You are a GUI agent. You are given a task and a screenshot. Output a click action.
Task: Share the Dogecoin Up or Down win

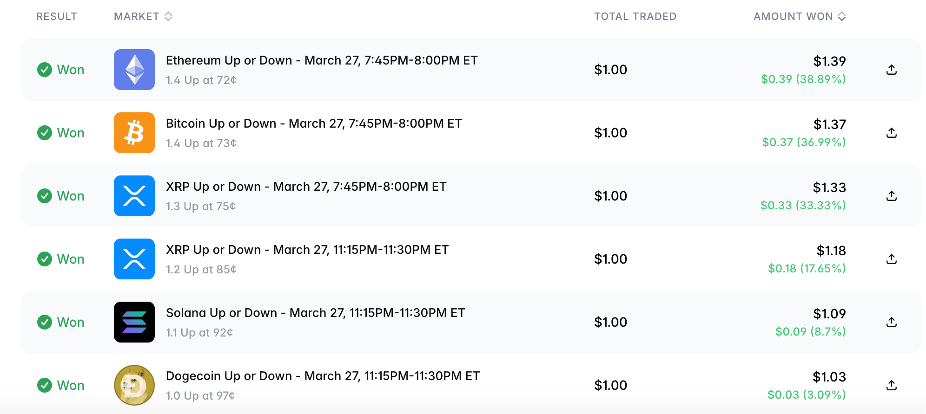click(x=891, y=385)
